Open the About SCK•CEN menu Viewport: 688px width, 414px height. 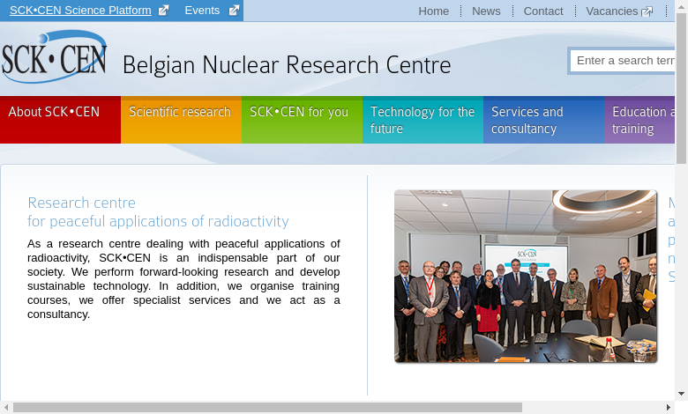(x=60, y=120)
